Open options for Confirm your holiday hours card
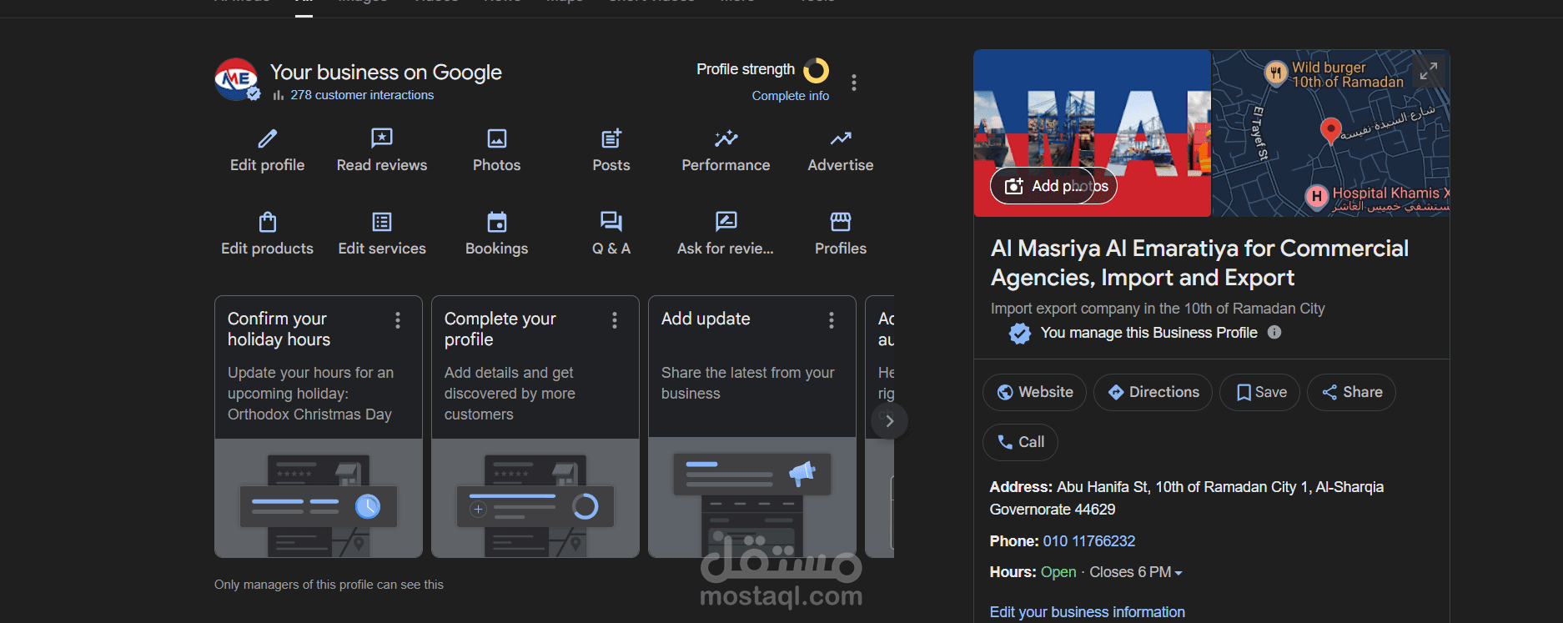The image size is (1563, 623). tap(398, 320)
